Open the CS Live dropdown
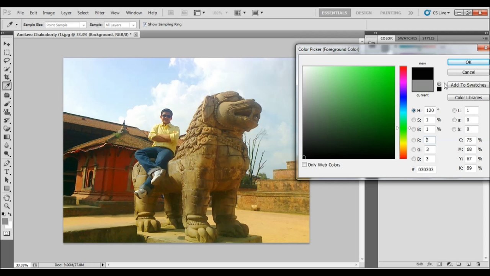Viewport: 490px width, 276px height. point(437,13)
